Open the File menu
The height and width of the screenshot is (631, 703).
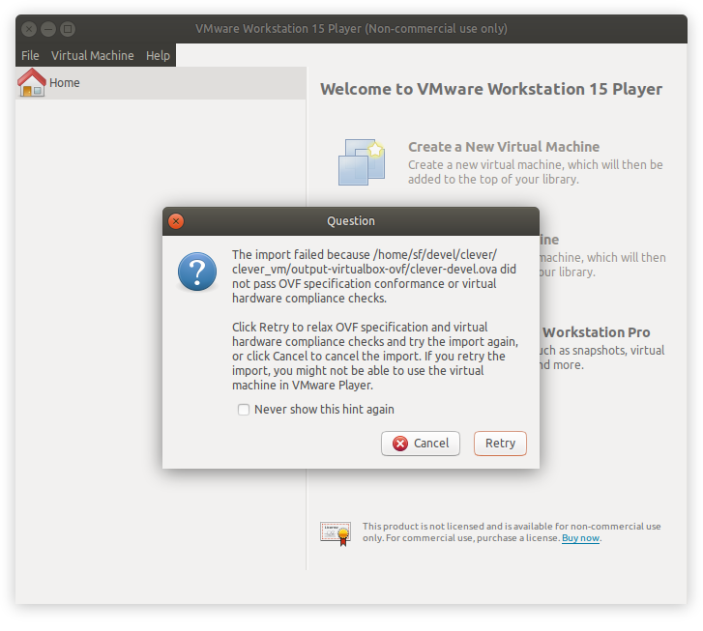point(30,56)
